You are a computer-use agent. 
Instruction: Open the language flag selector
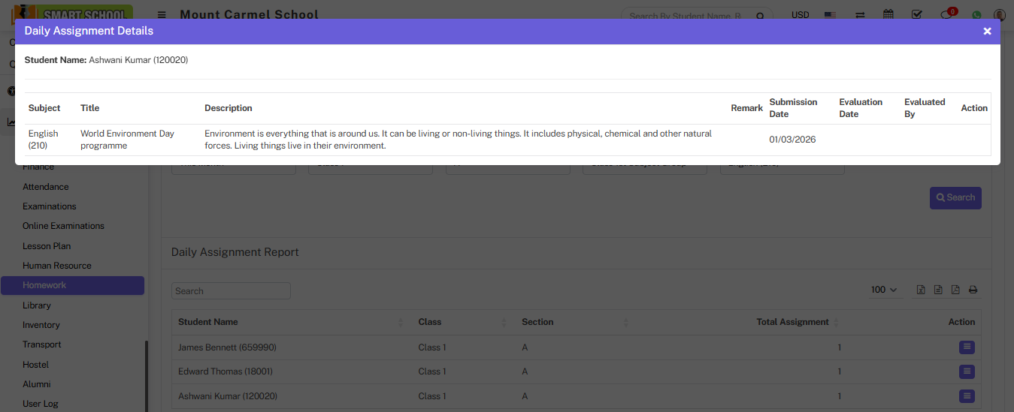click(x=830, y=15)
